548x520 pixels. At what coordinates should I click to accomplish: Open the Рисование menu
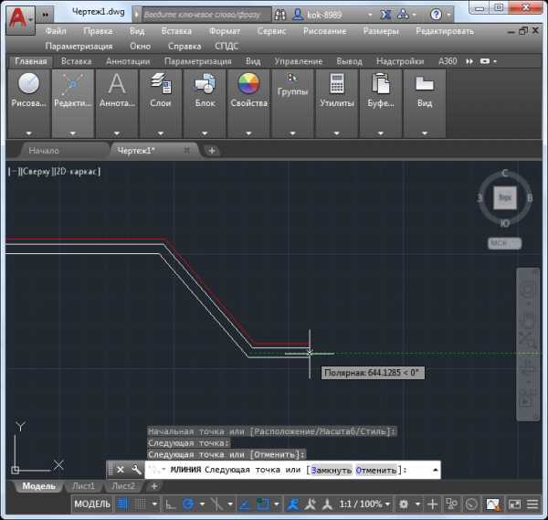point(324,31)
